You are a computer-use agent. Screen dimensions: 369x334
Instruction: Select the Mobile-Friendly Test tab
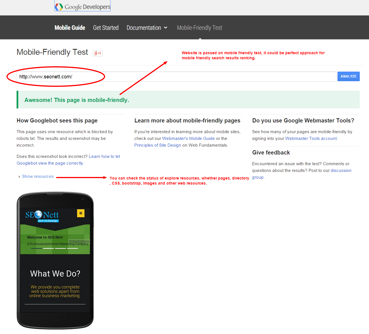point(200,28)
